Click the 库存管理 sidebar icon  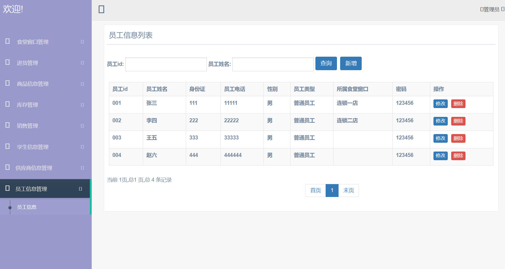[7, 105]
